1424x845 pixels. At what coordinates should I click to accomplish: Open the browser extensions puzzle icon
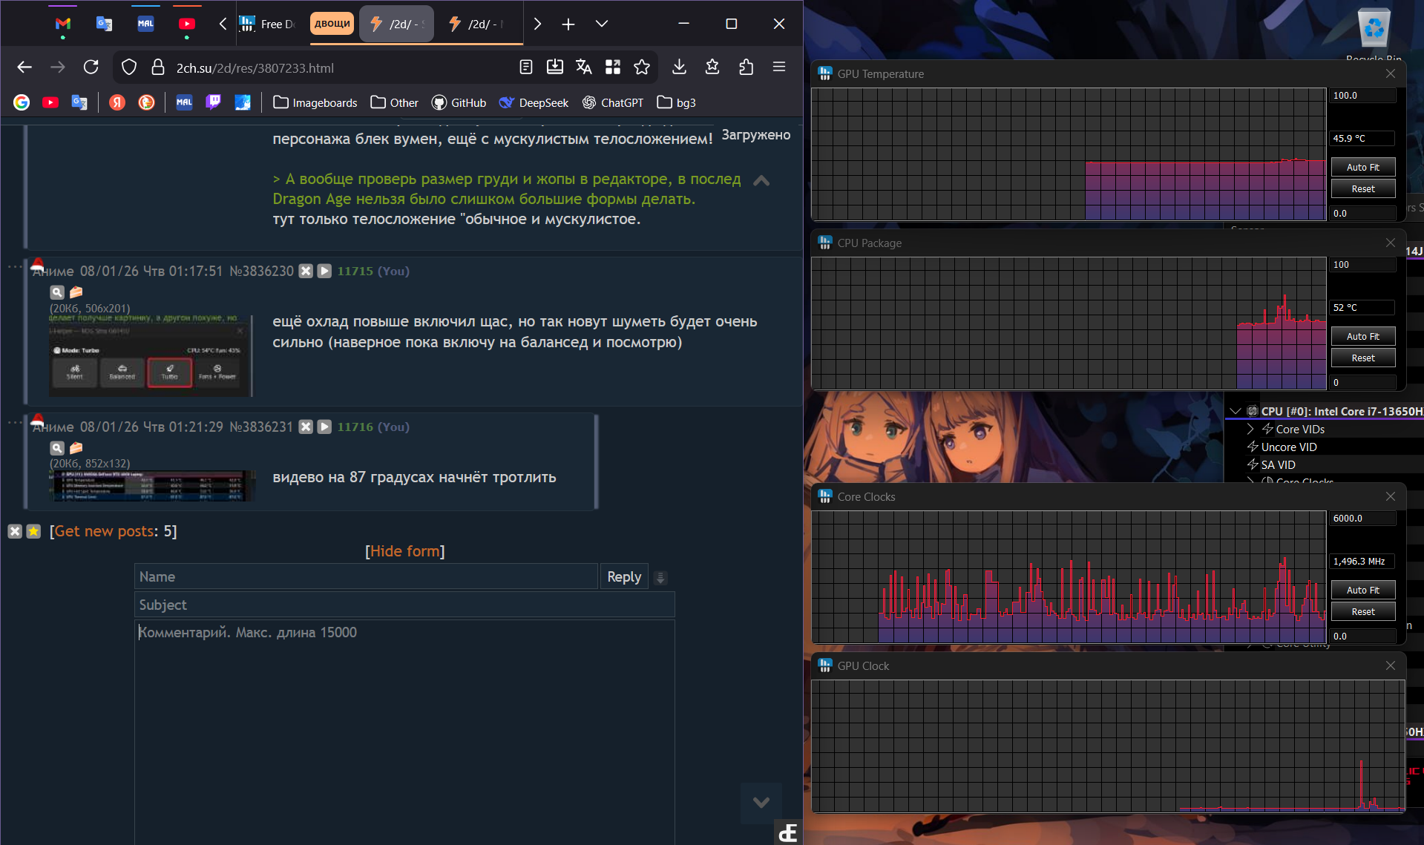coord(746,68)
